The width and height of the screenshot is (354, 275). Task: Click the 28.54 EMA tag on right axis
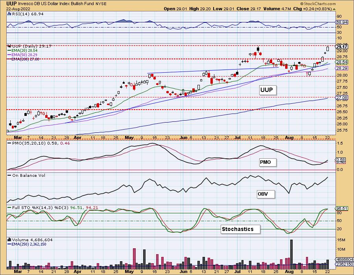point(342,62)
